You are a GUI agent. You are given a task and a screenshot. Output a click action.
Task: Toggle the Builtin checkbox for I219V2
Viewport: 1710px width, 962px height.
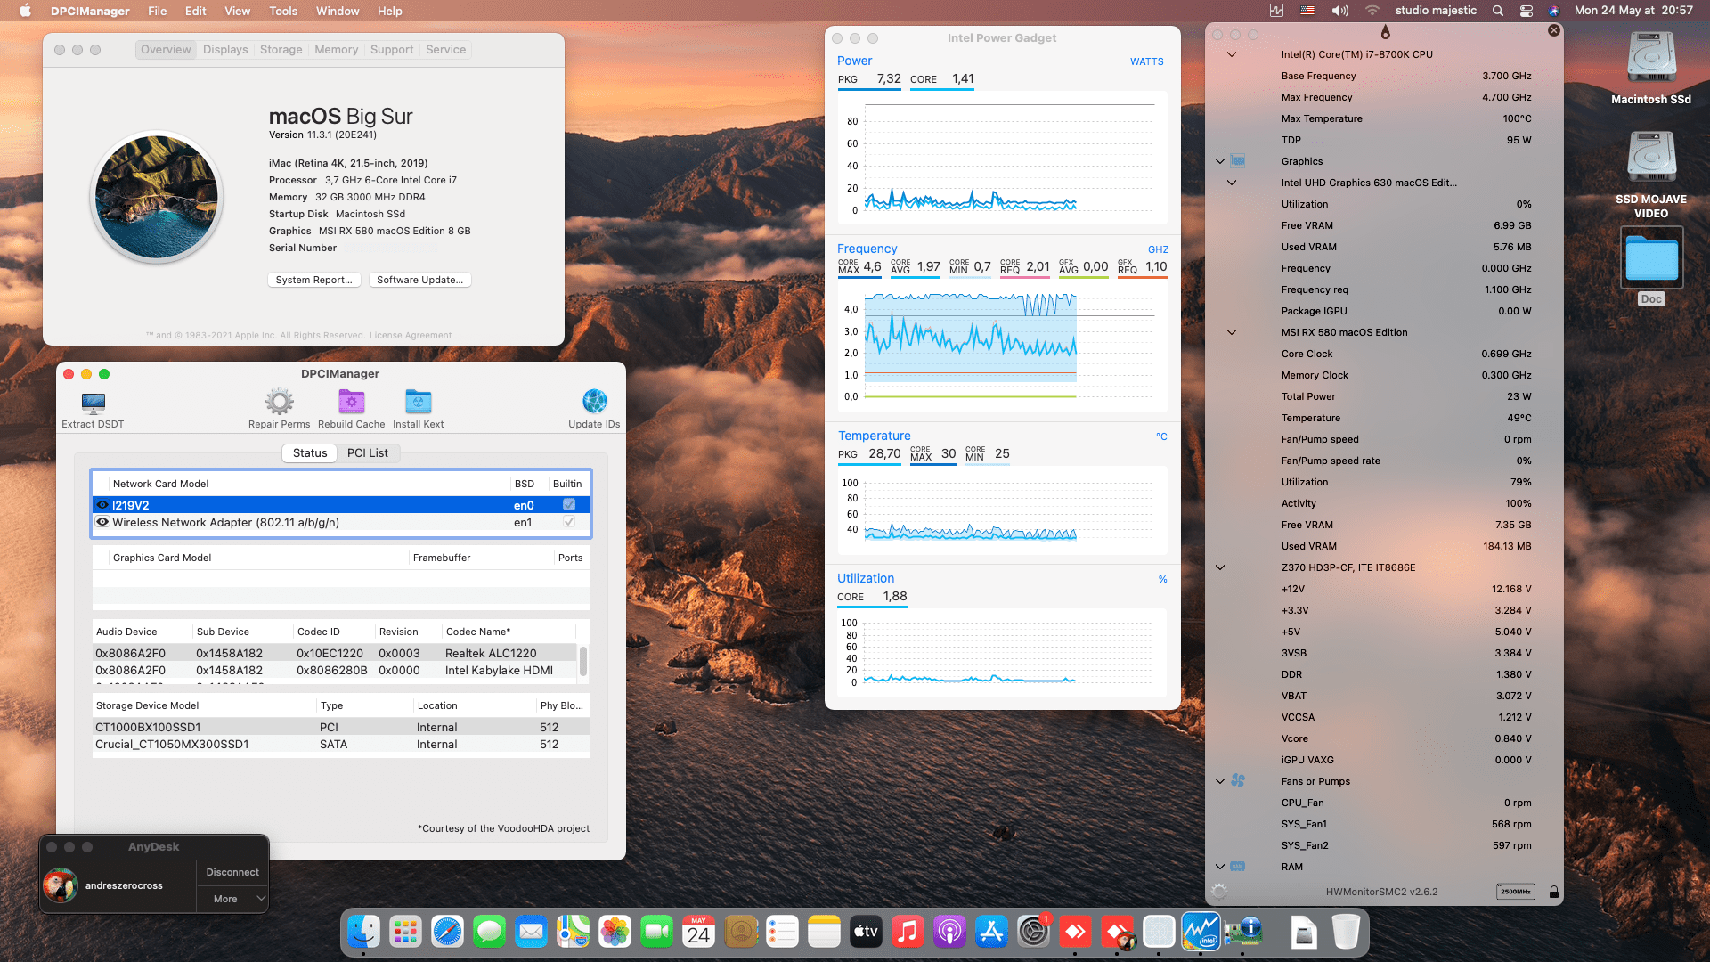[x=569, y=505]
